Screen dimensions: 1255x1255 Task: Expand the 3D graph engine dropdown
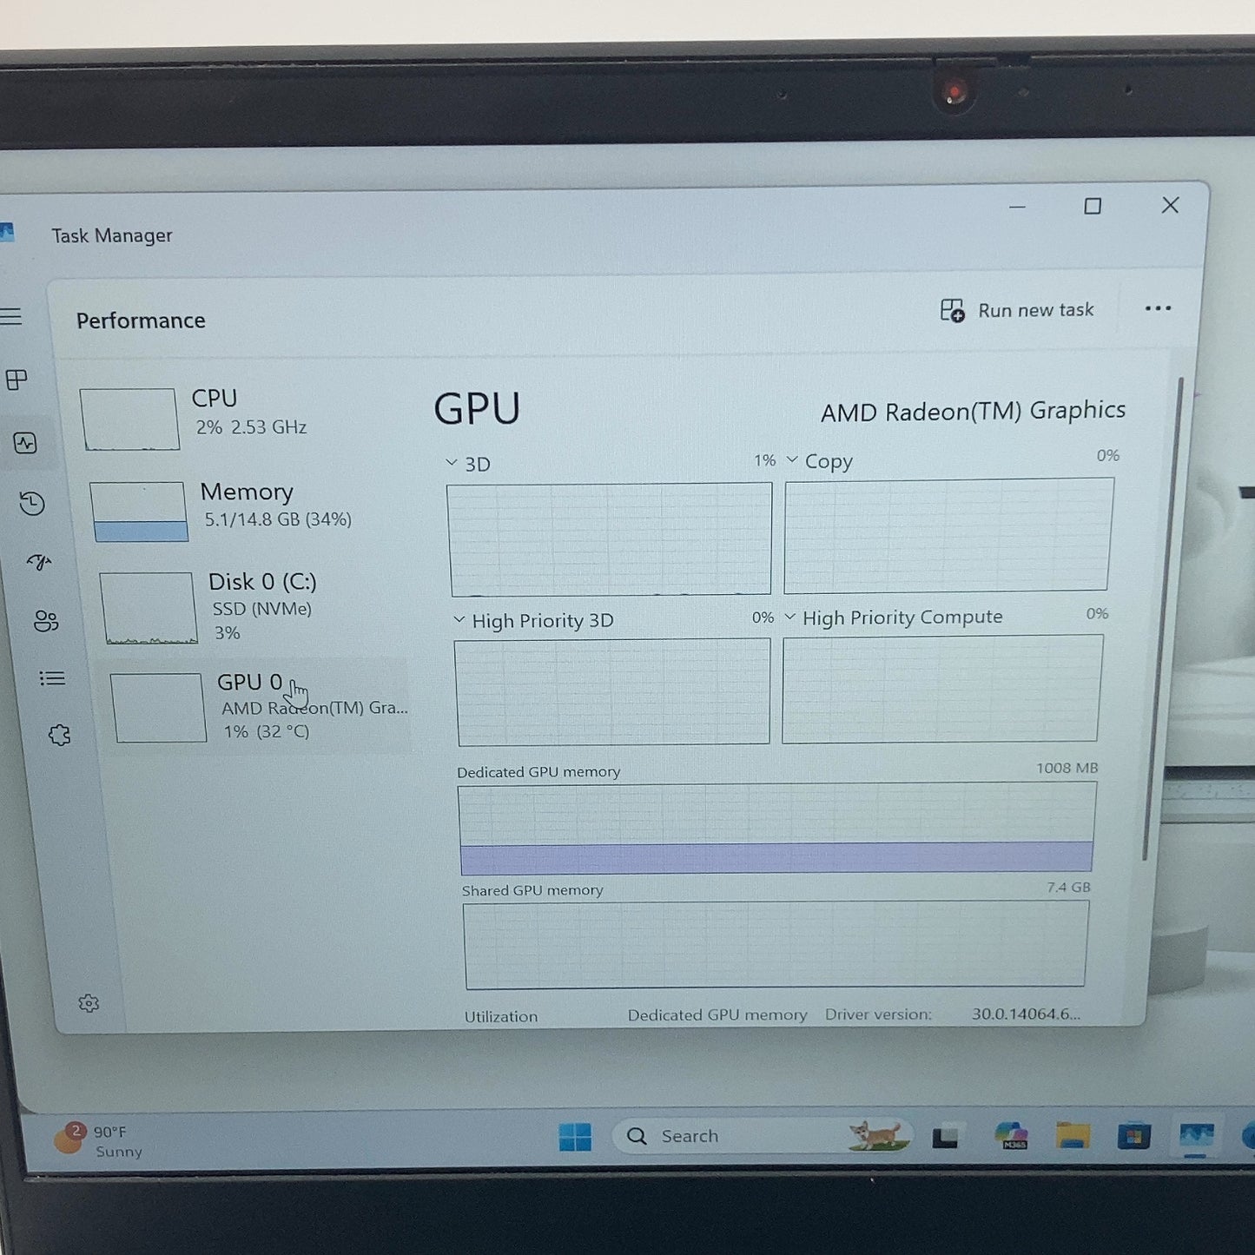tap(452, 463)
